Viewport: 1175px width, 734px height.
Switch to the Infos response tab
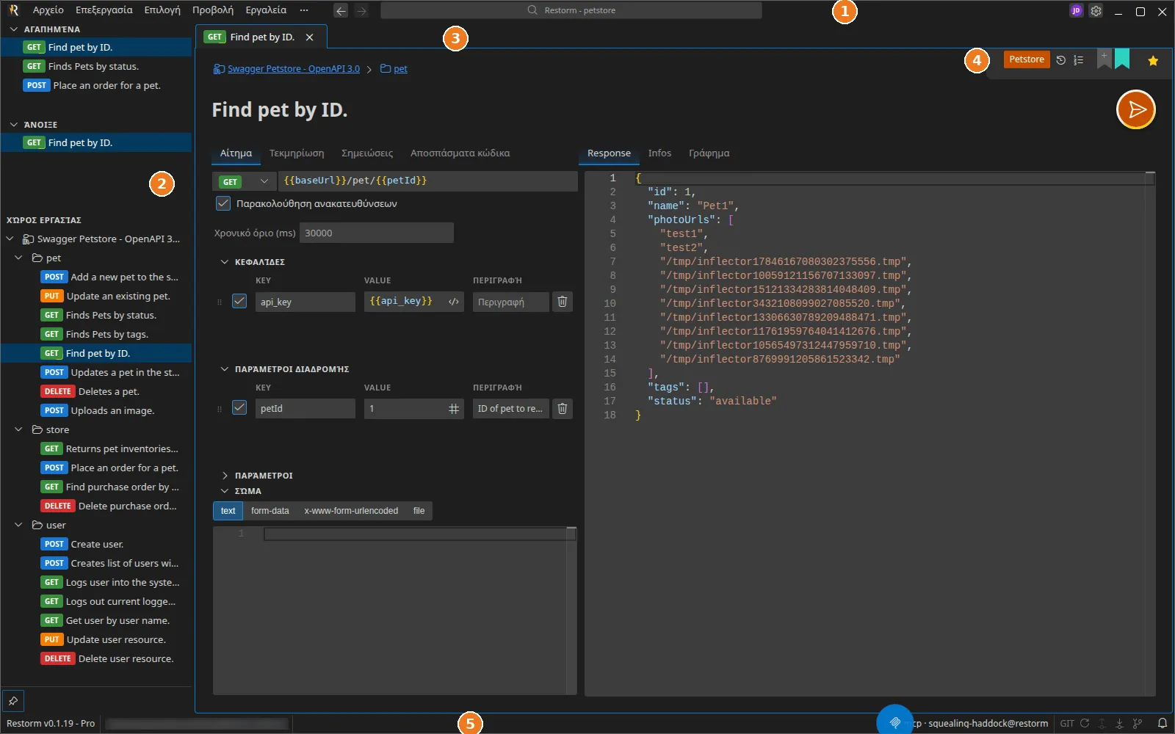pyautogui.click(x=659, y=153)
